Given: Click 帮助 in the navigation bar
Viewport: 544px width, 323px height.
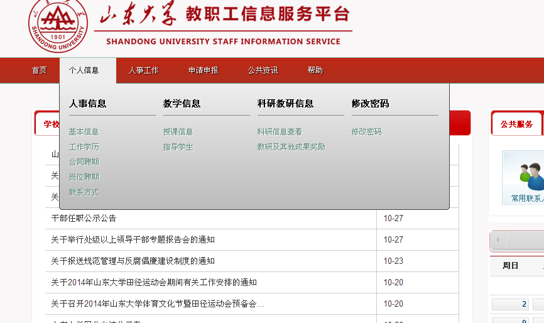Looking at the screenshot, I should point(315,70).
